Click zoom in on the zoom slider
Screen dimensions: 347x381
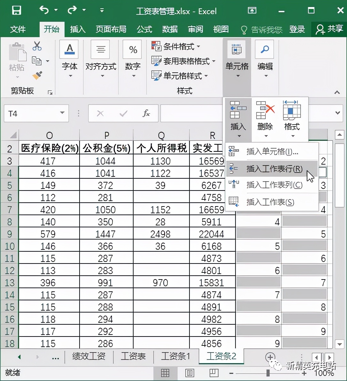click(304, 373)
